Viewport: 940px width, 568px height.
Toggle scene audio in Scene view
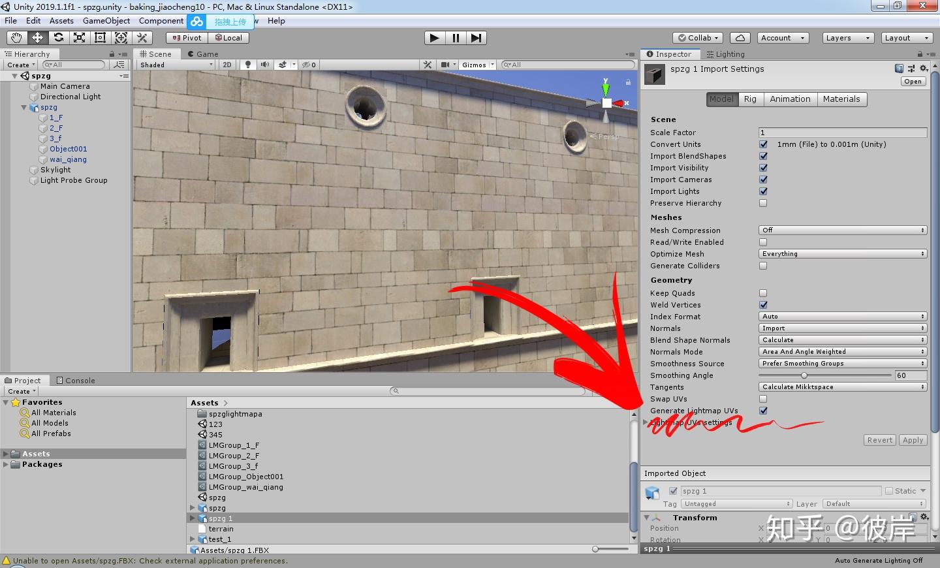coord(264,65)
